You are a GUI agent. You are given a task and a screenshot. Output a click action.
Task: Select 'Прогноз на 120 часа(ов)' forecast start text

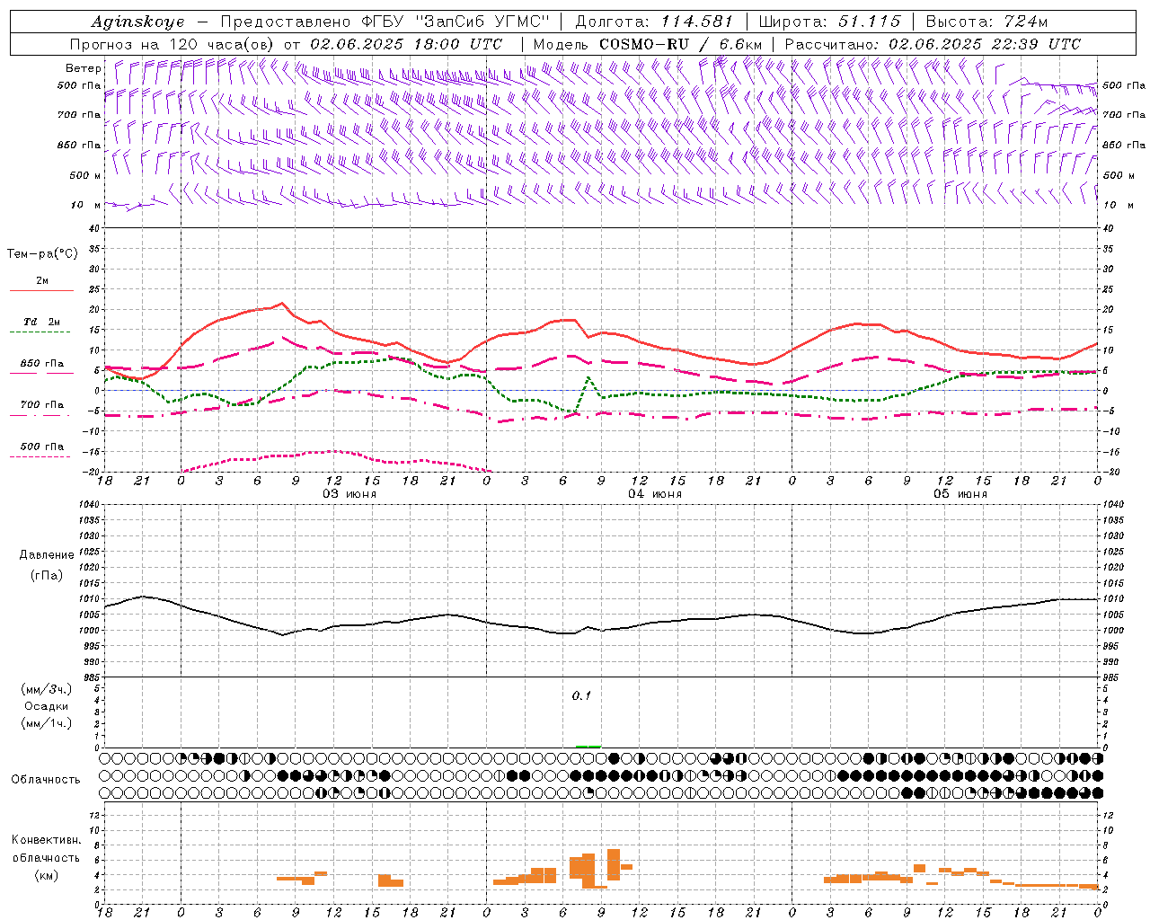pos(172,44)
